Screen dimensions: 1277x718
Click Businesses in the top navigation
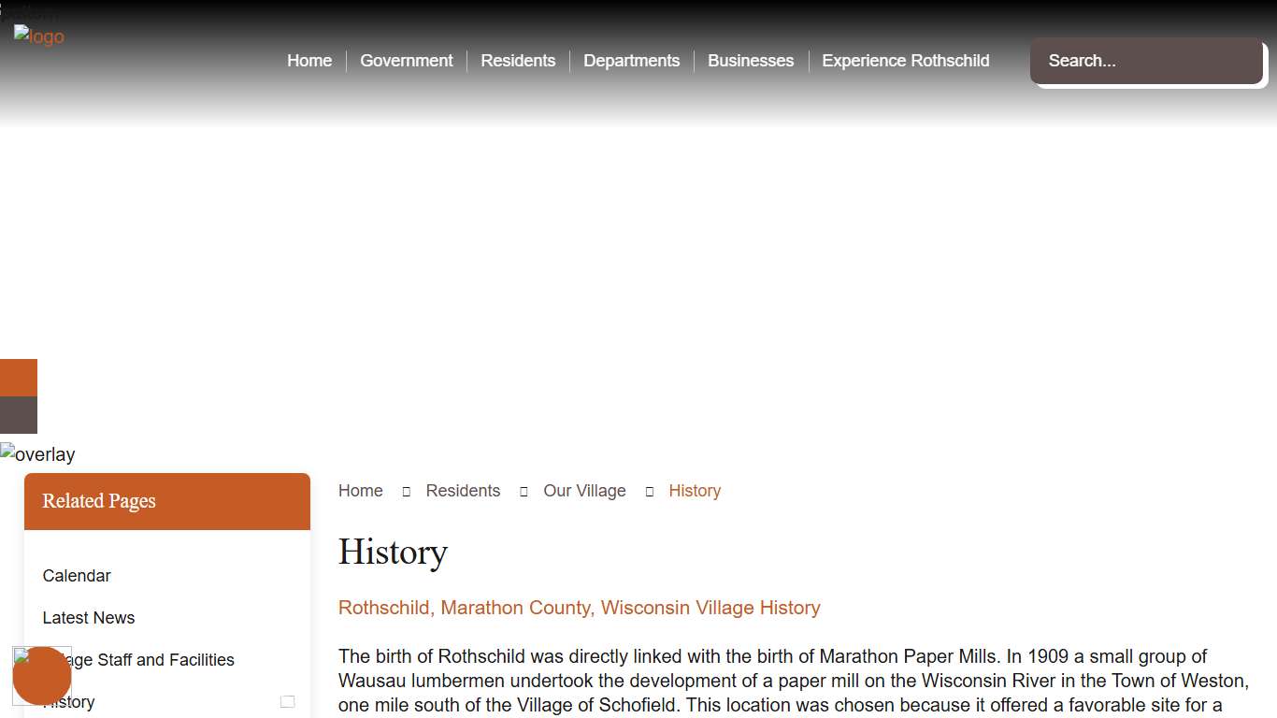751,60
